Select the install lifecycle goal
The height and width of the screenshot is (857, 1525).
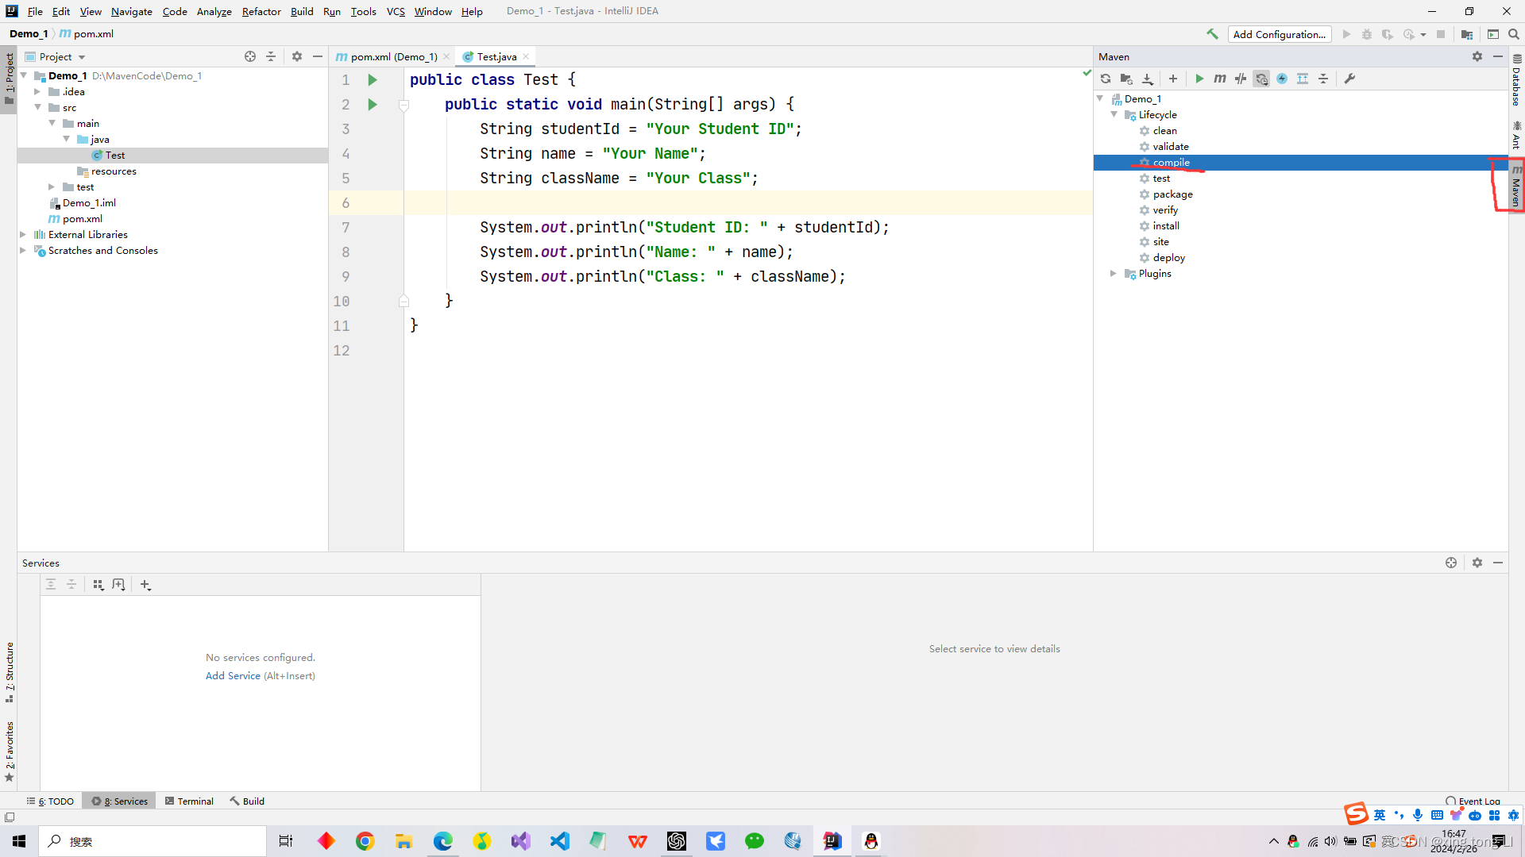pos(1166,225)
